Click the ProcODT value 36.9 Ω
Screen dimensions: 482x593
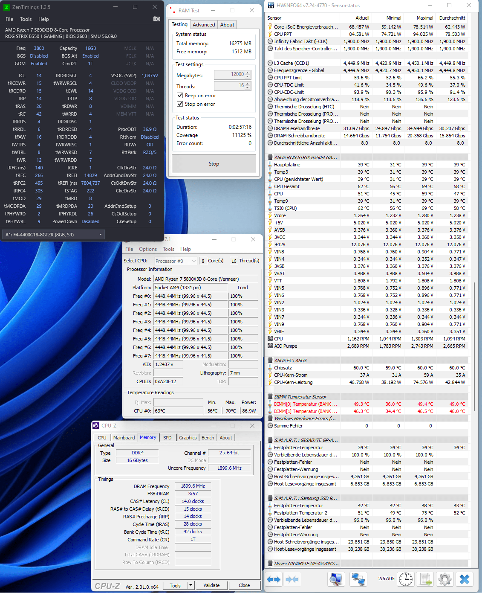(150, 129)
